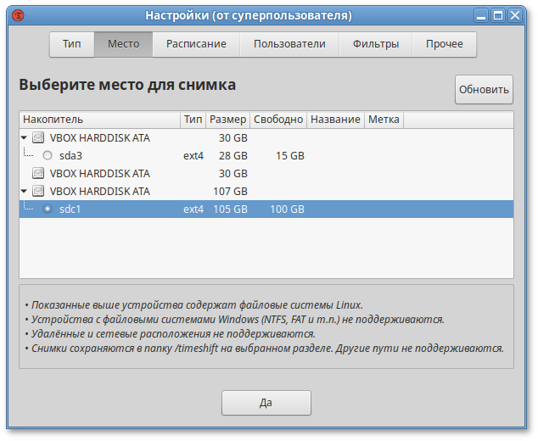Image resolution: width=538 pixels, height=441 pixels.
Task: Click the heading Выберите место для снимка
Action: click(127, 85)
